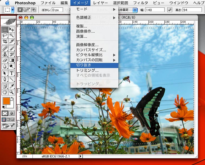Image resolution: width=205 pixels, height=165 pixels.
Task: Open the Photoshop application menu
Action: (25, 3)
